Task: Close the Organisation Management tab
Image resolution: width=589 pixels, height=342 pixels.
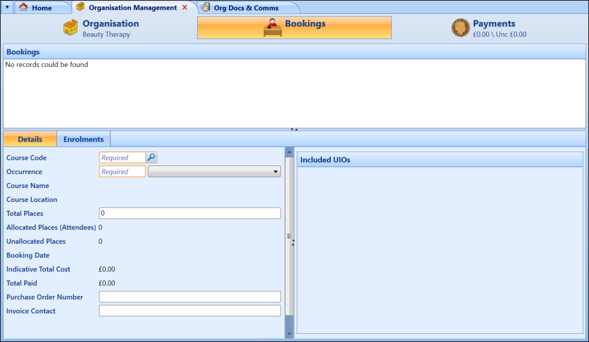Action: click(x=185, y=8)
